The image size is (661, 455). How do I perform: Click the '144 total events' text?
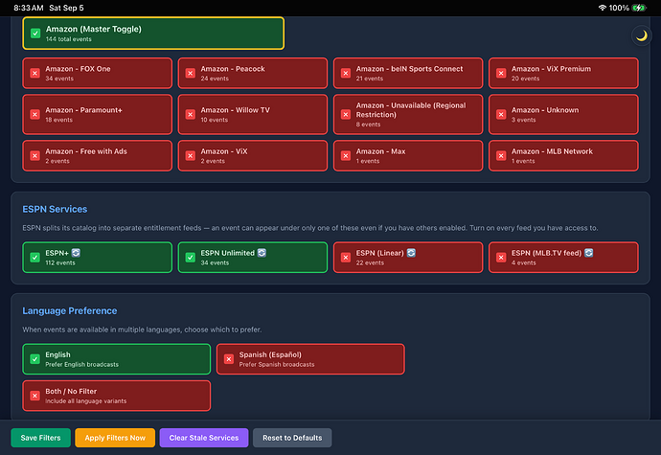(69, 39)
